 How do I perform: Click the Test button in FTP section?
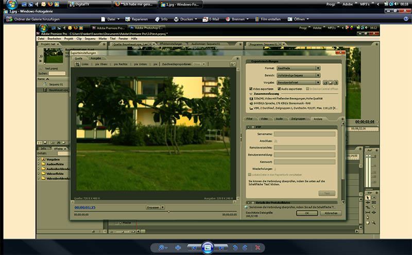click(327, 193)
